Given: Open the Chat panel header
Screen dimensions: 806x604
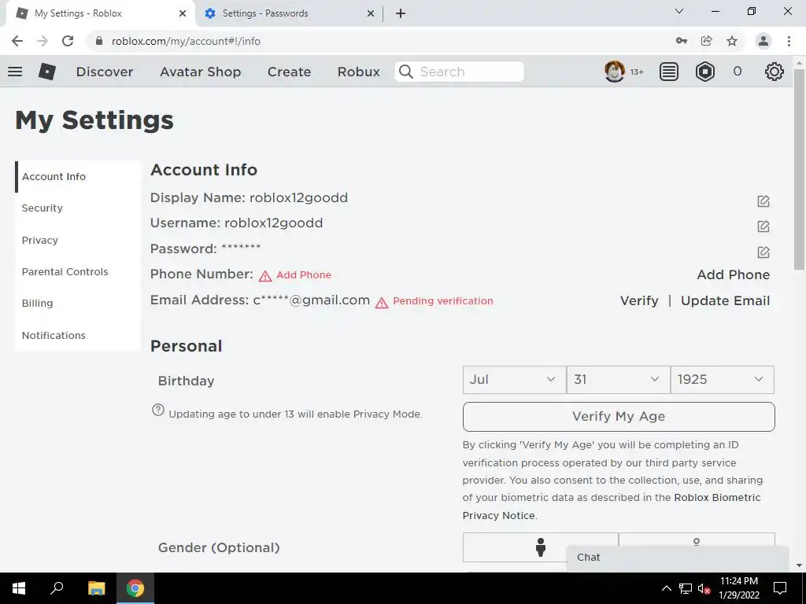Looking at the screenshot, I should [678, 558].
